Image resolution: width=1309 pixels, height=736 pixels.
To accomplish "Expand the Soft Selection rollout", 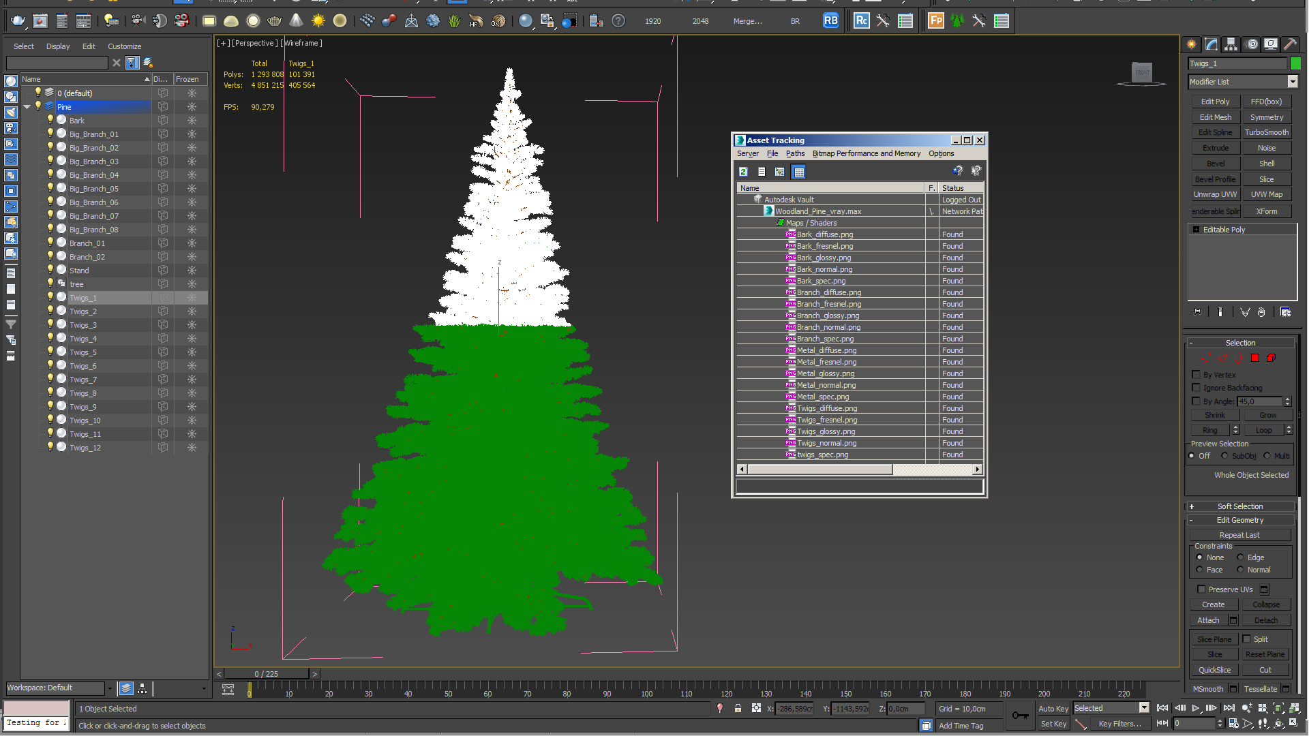I will tap(1240, 506).
